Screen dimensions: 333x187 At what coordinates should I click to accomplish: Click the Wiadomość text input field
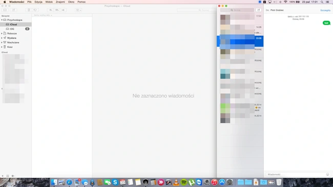tap(295, 175)
